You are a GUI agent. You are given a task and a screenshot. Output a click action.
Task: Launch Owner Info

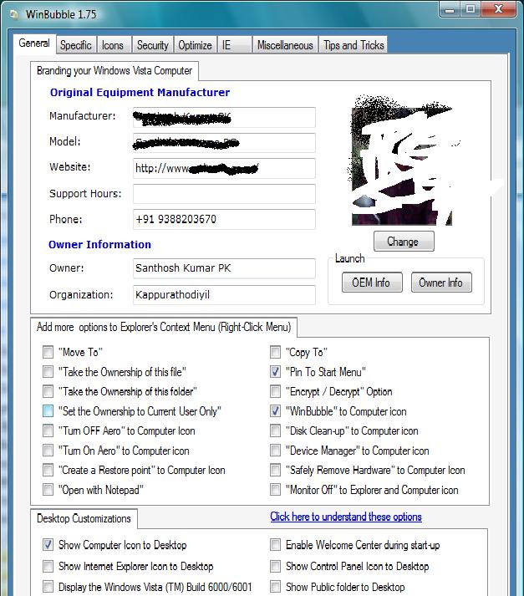(x=441, y=283)
